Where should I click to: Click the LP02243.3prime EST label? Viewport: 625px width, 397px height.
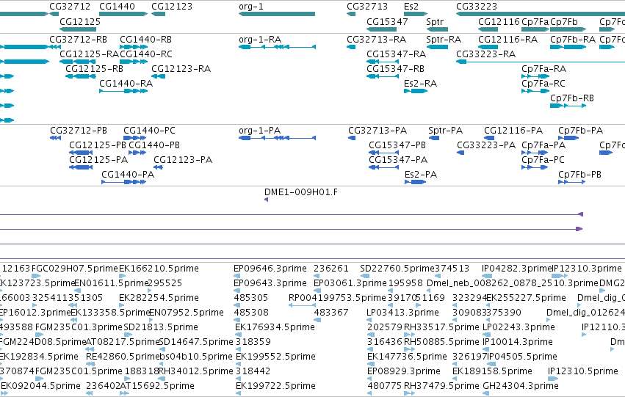(x=519, y=327)
